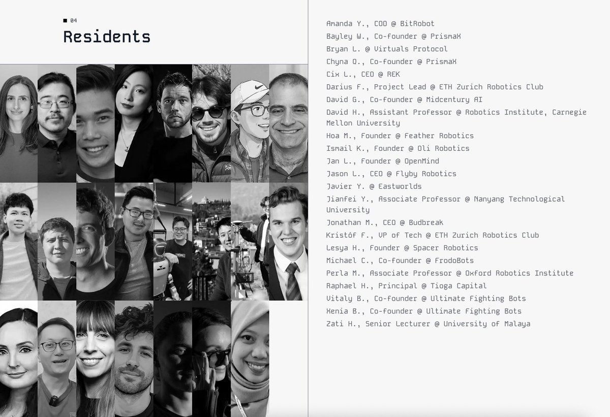This screenshot has height=417, width=610.
Task: Click the Jianfei Y., Associate Professor entry
Action: pos(445,204)
